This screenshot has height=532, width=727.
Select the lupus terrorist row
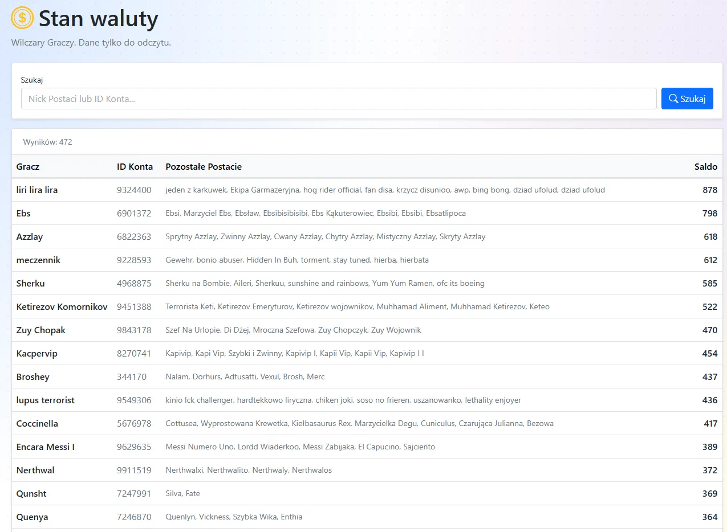point(367,400)
